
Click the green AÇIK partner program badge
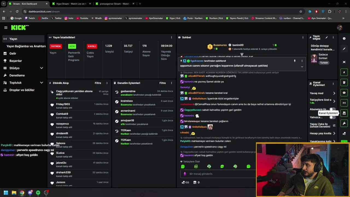point(72,46)
